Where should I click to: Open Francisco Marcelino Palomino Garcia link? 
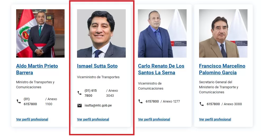coord(222,69)
